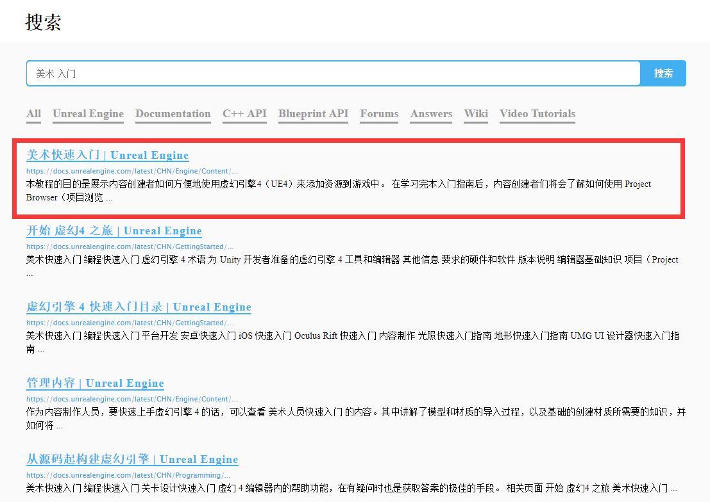
Task: Click the snippet mentioning 关卡设计快速入门
Action: coord(351,489)
